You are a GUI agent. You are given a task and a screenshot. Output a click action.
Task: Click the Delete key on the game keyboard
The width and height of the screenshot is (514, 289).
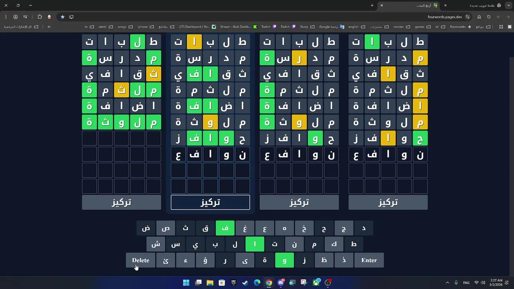point(141,260)
